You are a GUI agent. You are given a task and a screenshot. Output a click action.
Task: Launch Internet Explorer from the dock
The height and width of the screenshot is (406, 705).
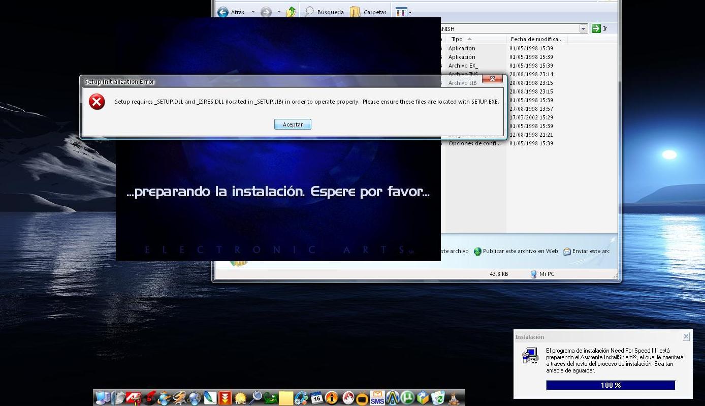164,398
